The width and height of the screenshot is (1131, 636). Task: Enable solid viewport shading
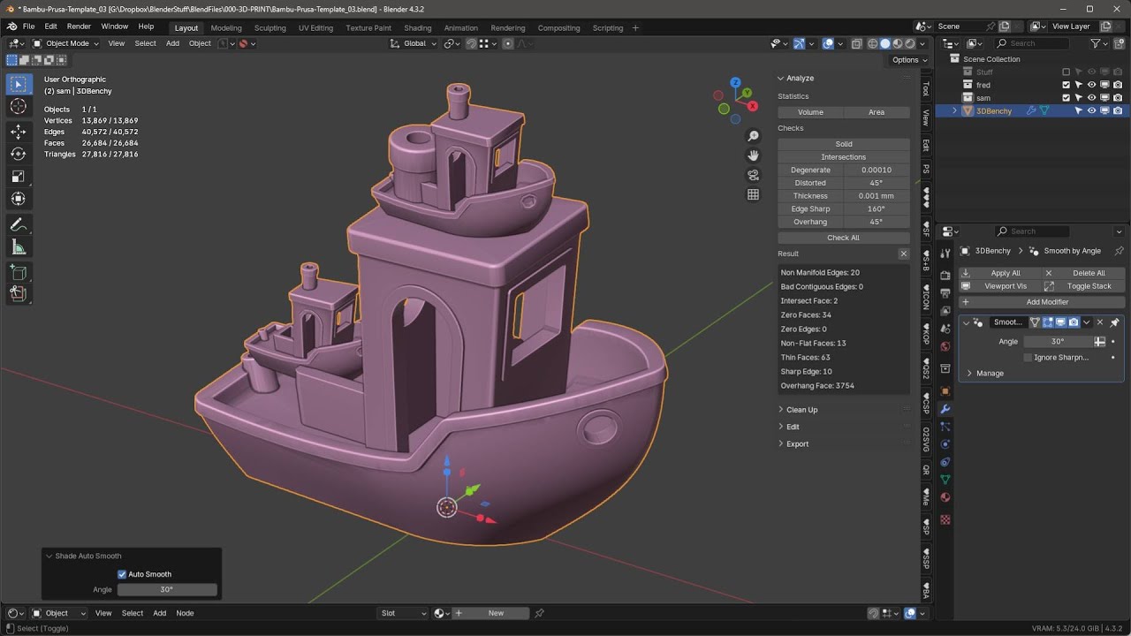click(x=885, y=43)
